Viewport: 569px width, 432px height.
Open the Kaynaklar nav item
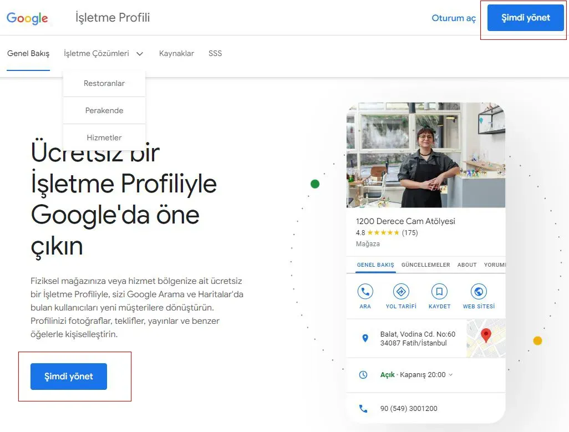(176, 53)
